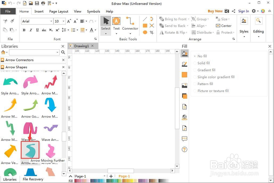Viewport: 274px width, 183px height.
Task: Choose the Connector tool
Action: click(x=130, y=25)
